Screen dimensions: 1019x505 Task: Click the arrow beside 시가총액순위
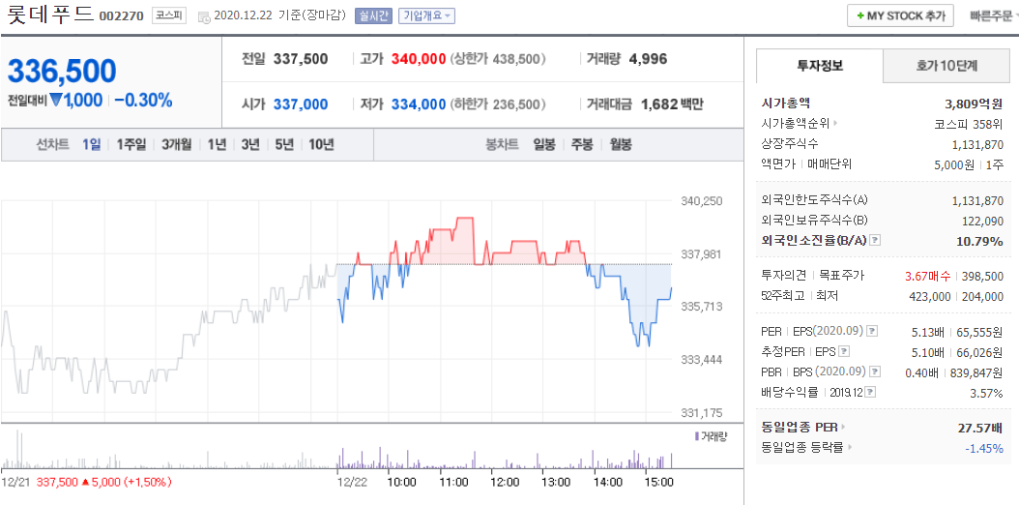pyautogui.click(x=835, y=122)
